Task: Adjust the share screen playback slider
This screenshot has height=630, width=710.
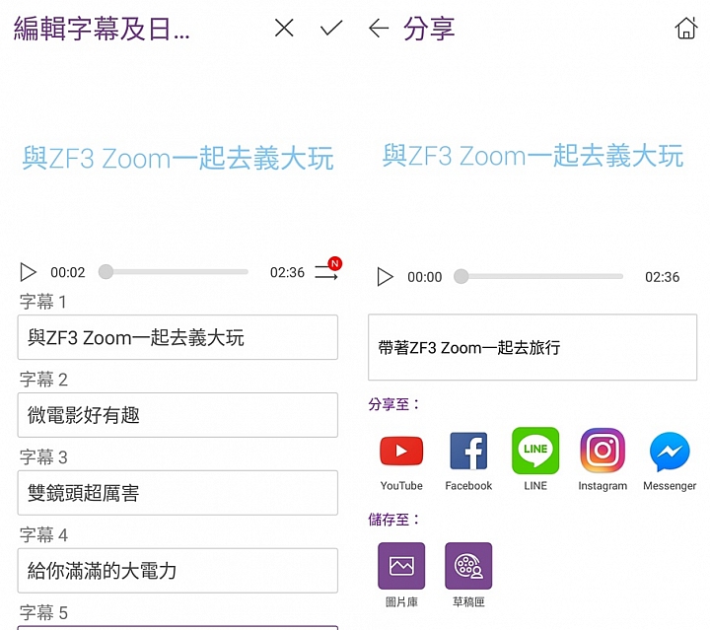Action: [538, 276]
